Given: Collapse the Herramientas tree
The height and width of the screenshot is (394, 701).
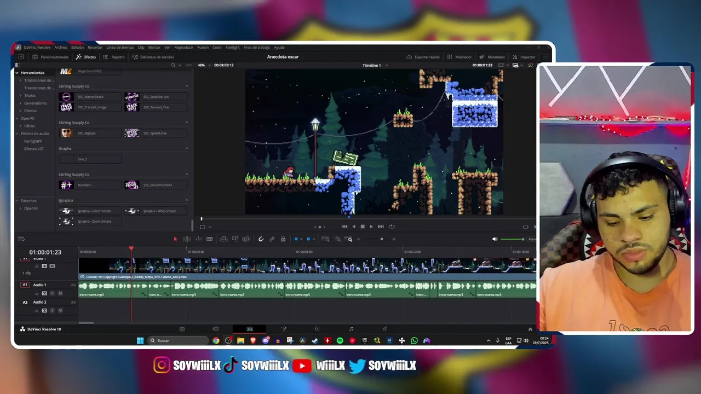Looking at the screenshot, I should click(x=17, y=73).
